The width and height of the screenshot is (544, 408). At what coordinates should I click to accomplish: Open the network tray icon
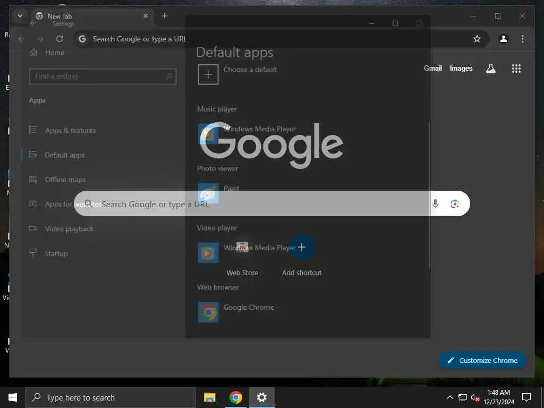(x=463, y=397)
